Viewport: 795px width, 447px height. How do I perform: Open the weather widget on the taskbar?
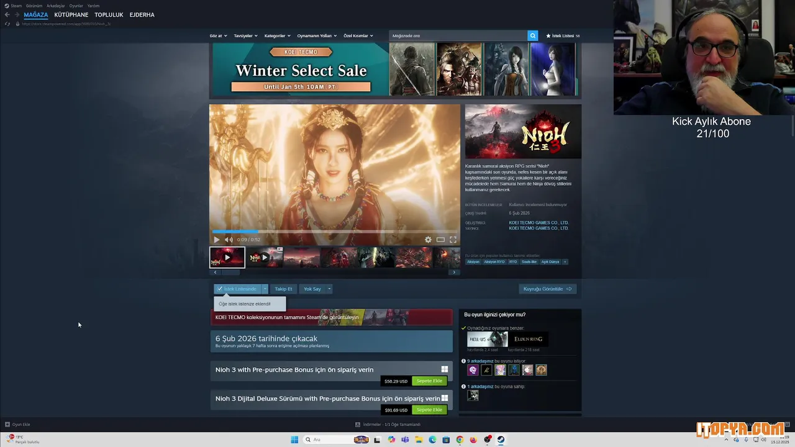(23, 440)
